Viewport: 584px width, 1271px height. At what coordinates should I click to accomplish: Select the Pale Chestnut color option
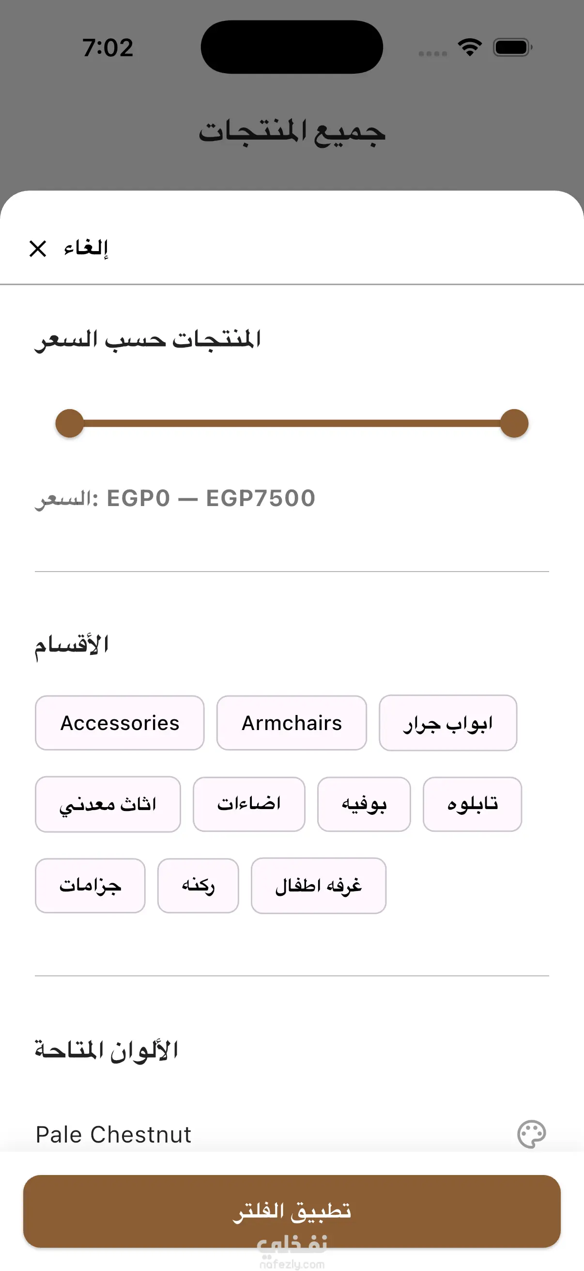coord(292,1134)
